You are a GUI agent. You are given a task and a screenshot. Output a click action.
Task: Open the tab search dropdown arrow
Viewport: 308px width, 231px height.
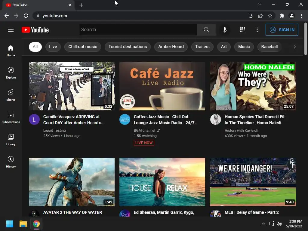(x=260, y=4)
